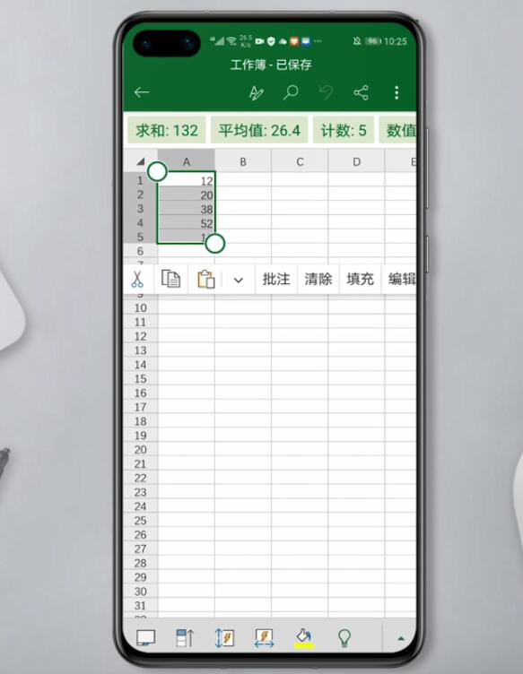
Task: Open the lightbulb Tell Me icon
Action: click(344, 638)
